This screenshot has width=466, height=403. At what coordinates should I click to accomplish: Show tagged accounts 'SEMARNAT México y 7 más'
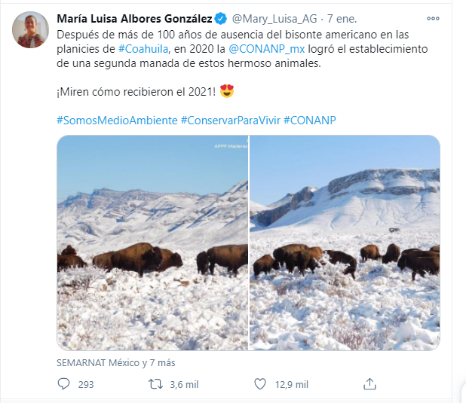tap(115, 362)
